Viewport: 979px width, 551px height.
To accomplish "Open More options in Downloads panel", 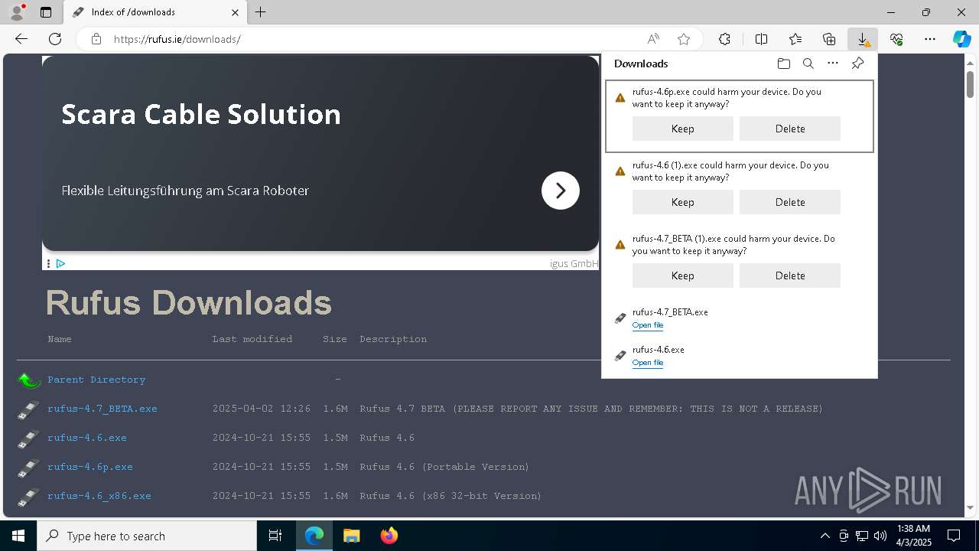I will click(833, 64).
